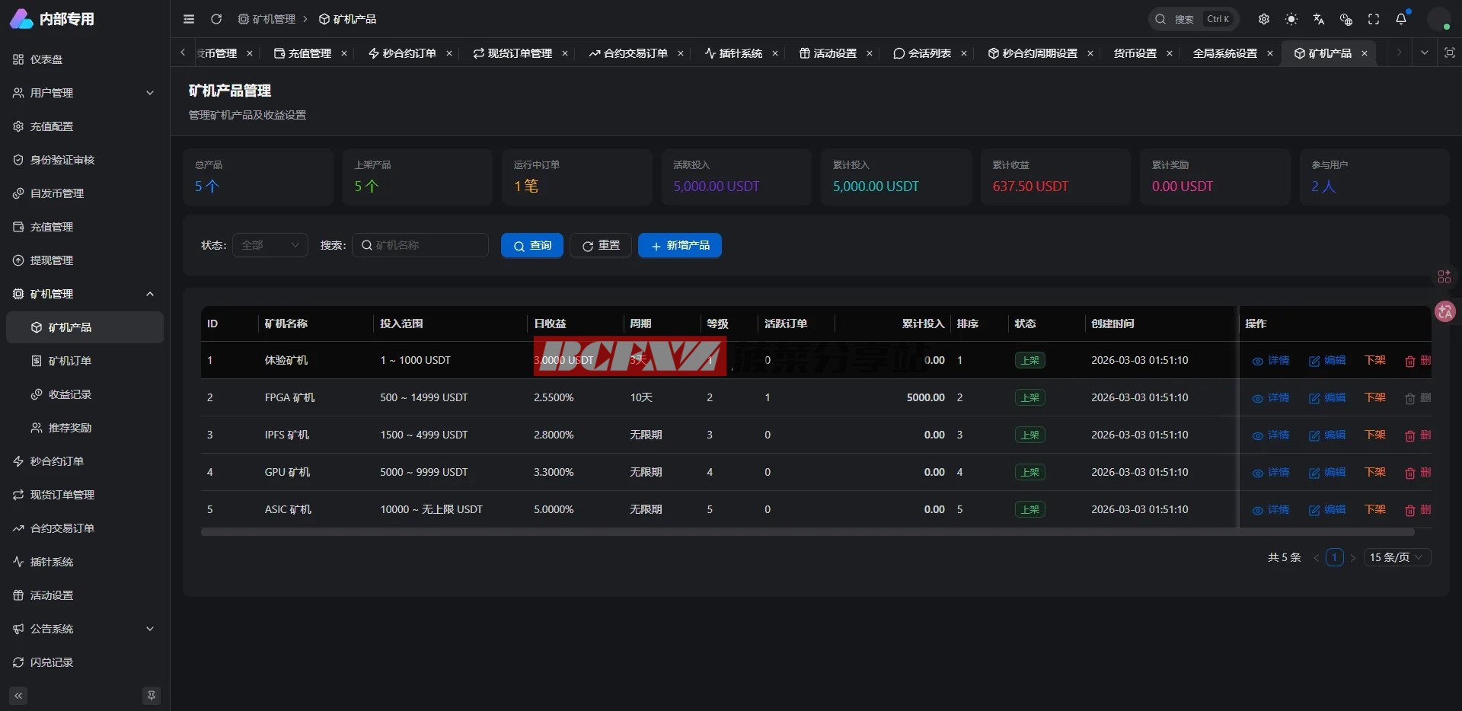Click the language translate icon

pyautogui.click(x=1319, y=19)
